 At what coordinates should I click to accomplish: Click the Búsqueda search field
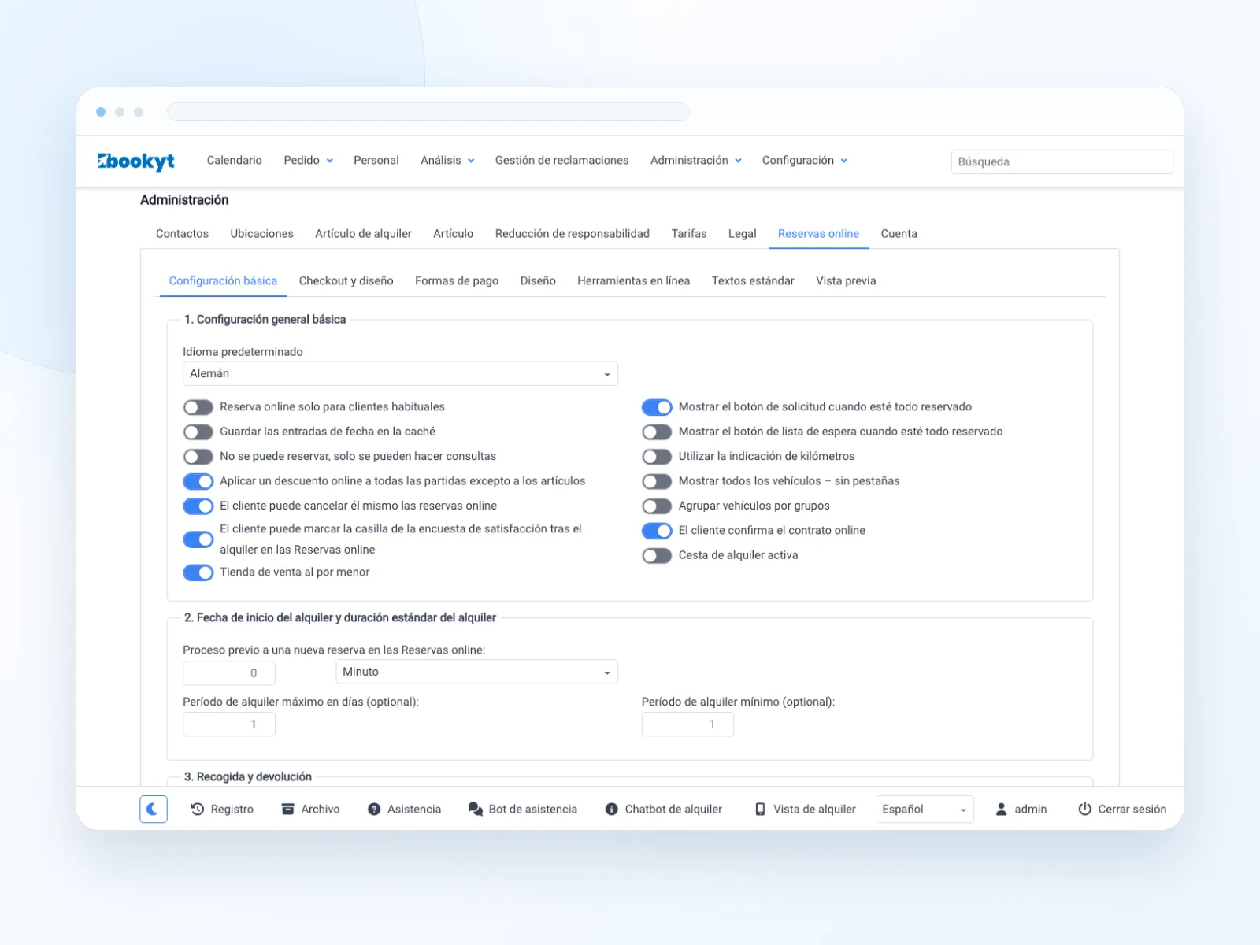click(1062, 161)
